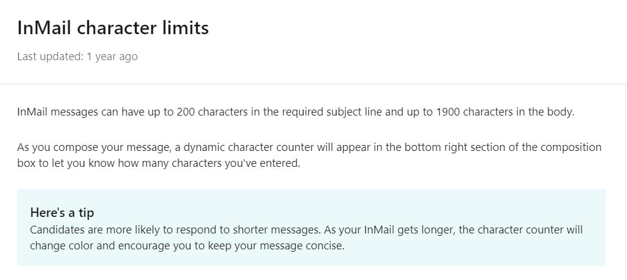Click the "Last updated: 1 year ago" text

tap(77, 57)
